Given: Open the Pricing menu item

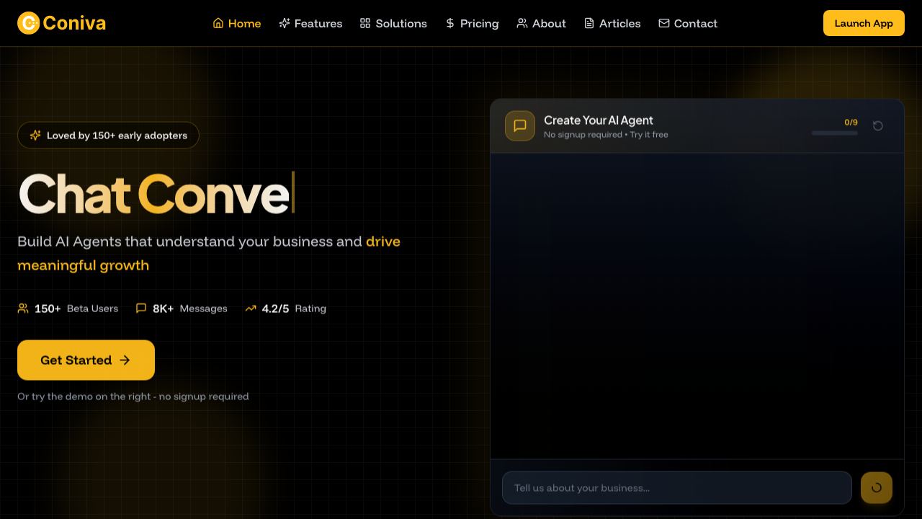Looking at the screenshot, I should [472, 23].
